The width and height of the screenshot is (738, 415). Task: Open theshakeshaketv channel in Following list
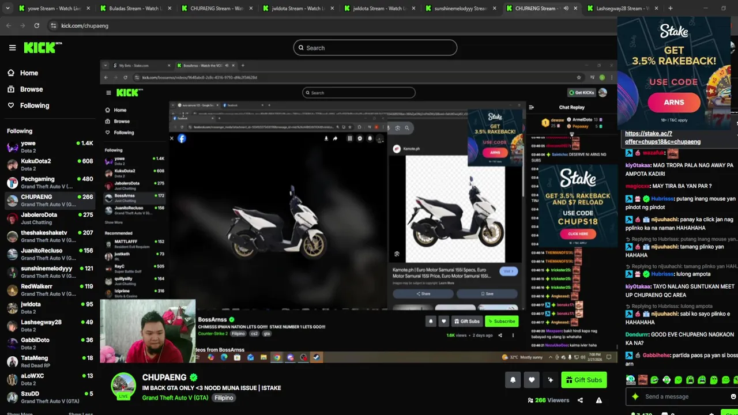point(50,236)
